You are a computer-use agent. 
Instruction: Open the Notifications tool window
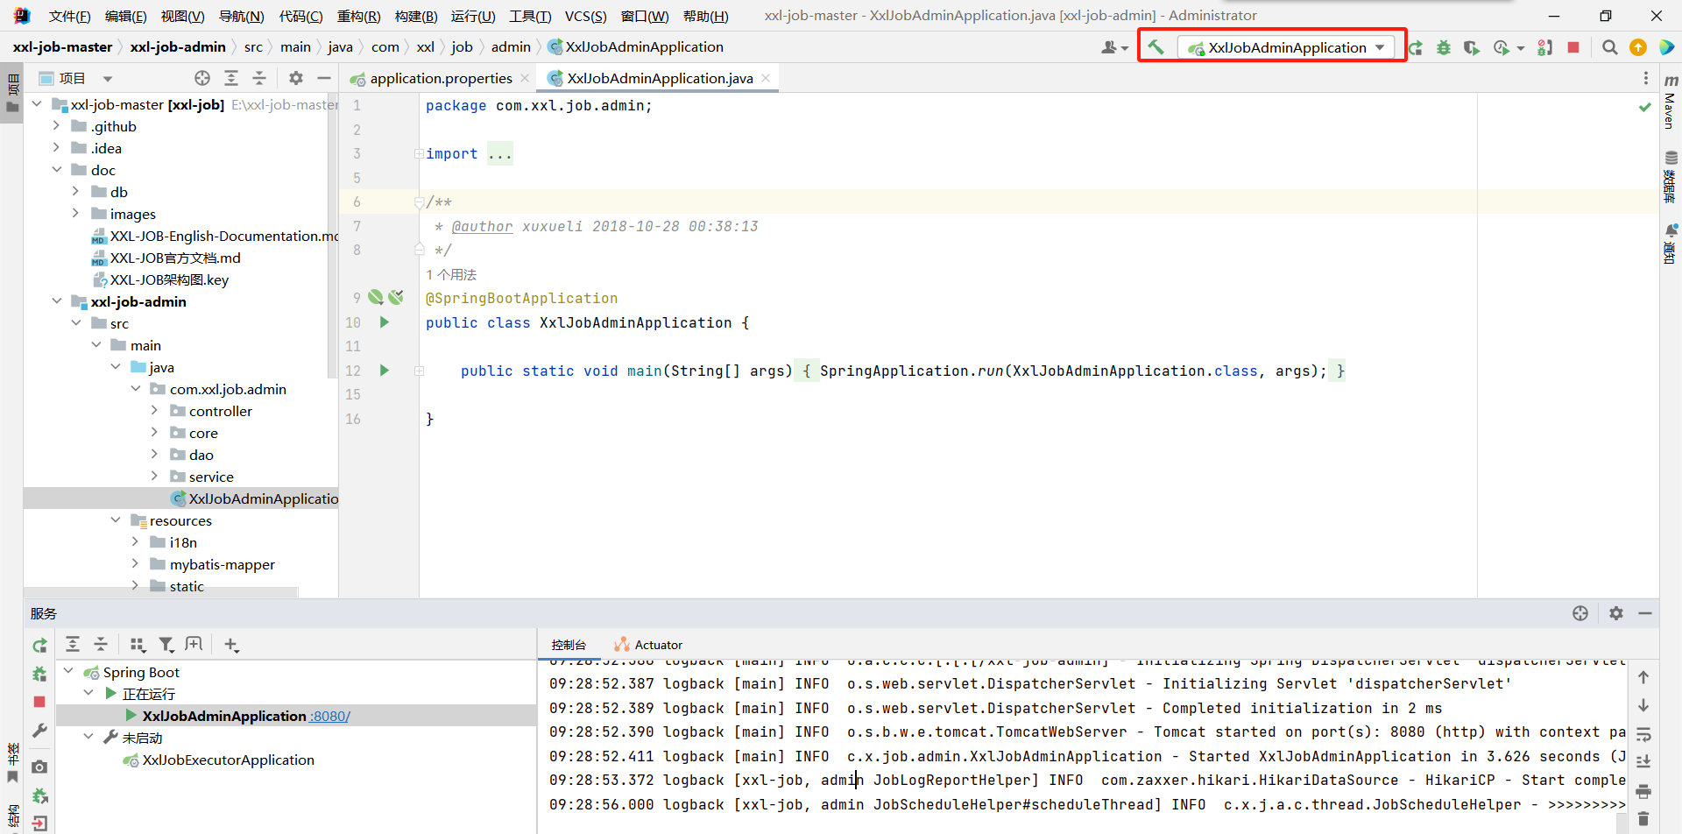(x=1671, y=244)
